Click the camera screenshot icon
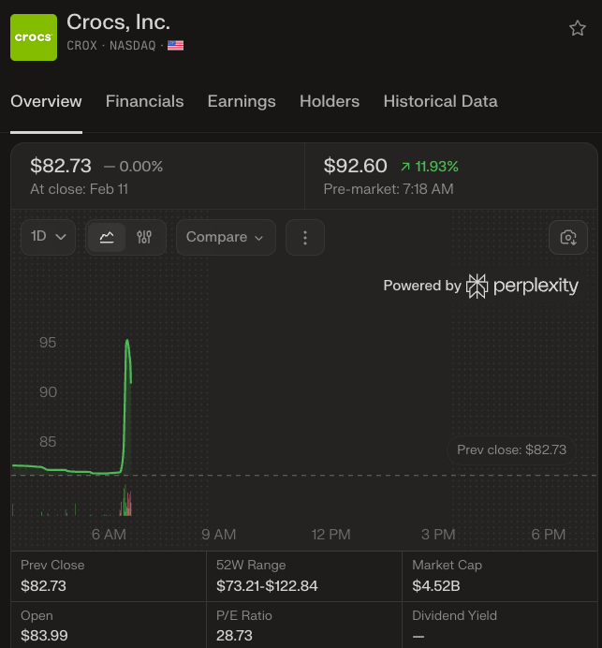 coord(567,237)
